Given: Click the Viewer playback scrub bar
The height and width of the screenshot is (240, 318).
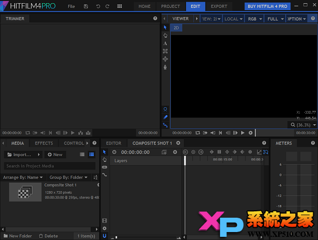Looking at the screenshot, I should [x=275, y=133].
